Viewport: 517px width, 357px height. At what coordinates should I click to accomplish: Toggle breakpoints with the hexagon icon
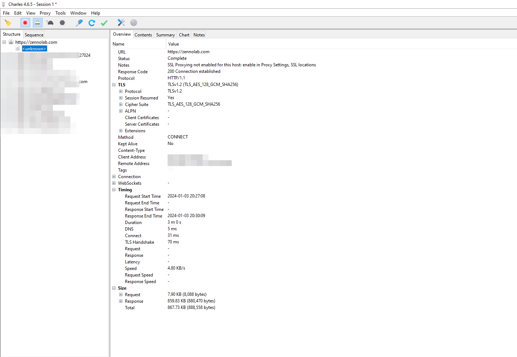pyautogui.click(x=62, y=23)
